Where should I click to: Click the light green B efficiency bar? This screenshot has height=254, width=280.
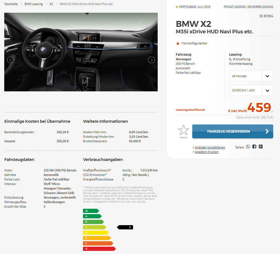pos(93,222)
